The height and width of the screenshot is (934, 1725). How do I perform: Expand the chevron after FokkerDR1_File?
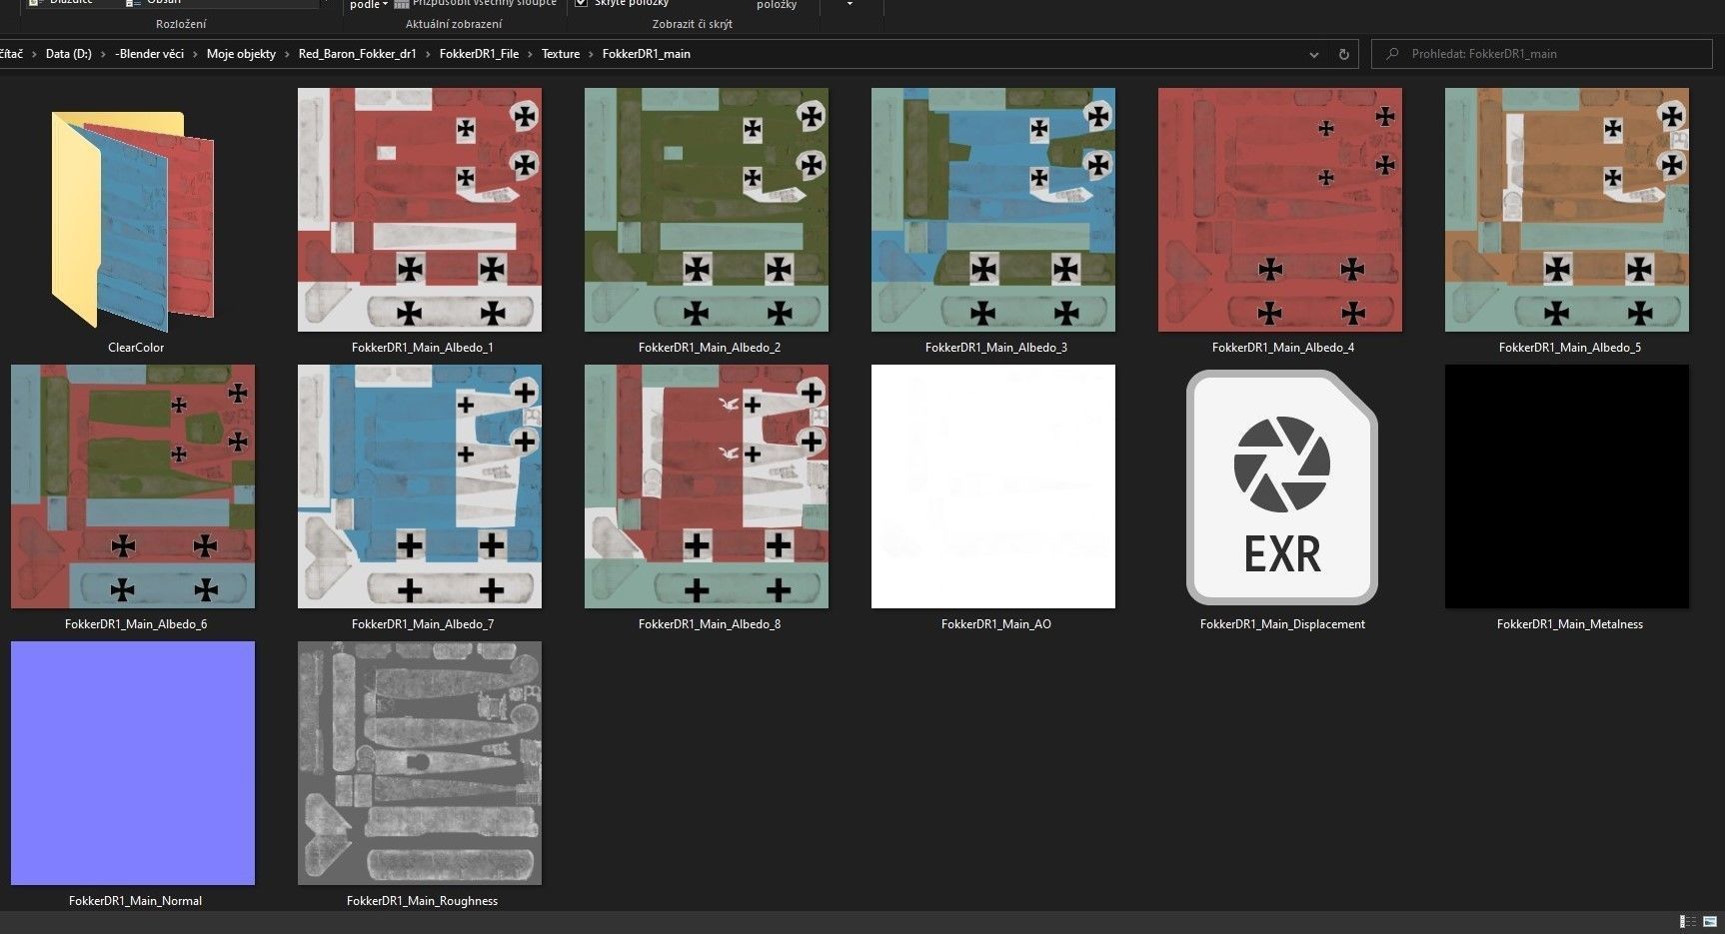tap(530, 54)
